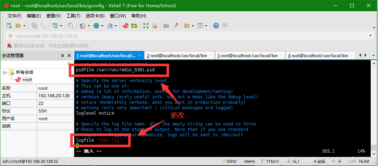Click the Open session folder icon
378x166 pixels.
point(18,26)
